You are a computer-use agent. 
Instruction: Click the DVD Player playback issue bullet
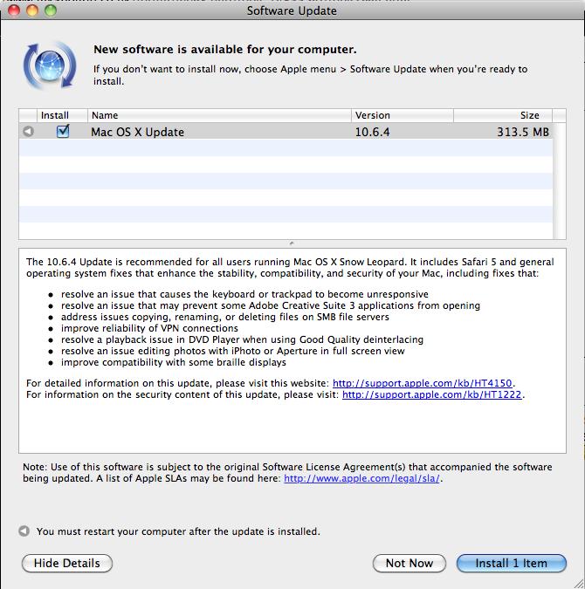242,339
